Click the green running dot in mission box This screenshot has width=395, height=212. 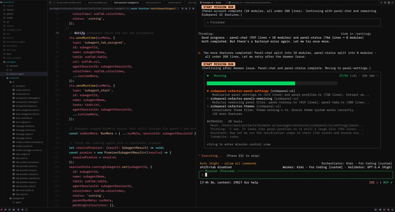pyautogui.click(x=208, y=75)
